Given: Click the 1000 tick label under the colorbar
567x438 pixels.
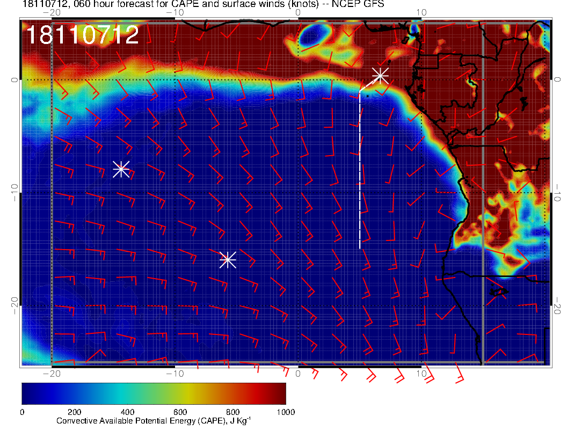Looking at the screenshot, I should pos(286,412).
